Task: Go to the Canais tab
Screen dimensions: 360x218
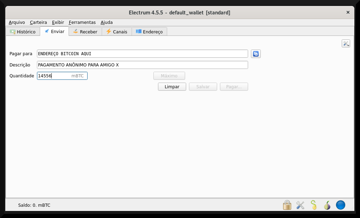Action: pos(116,32)
